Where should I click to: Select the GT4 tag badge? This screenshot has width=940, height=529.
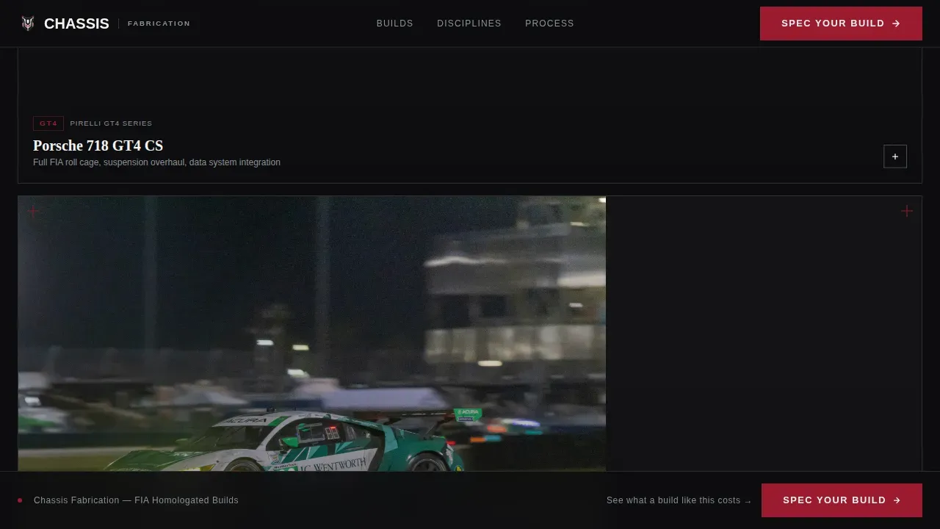click(48, 123)
